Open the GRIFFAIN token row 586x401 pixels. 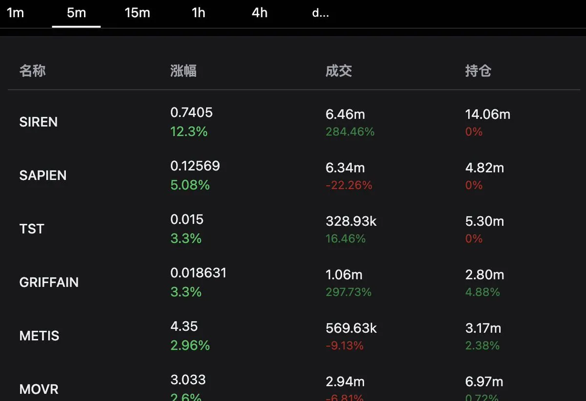tap(49, 282)
